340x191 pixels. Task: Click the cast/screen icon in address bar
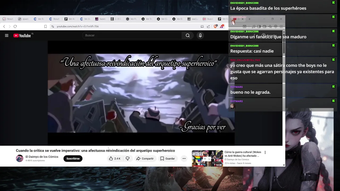pos(202,27)
